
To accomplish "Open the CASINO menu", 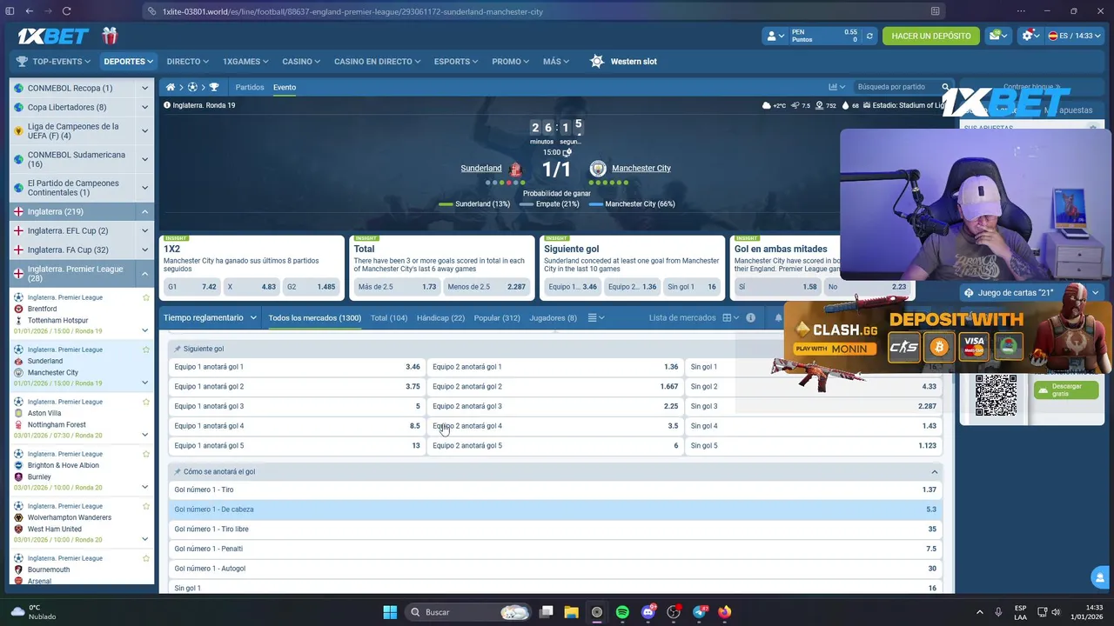I will 301,62.
